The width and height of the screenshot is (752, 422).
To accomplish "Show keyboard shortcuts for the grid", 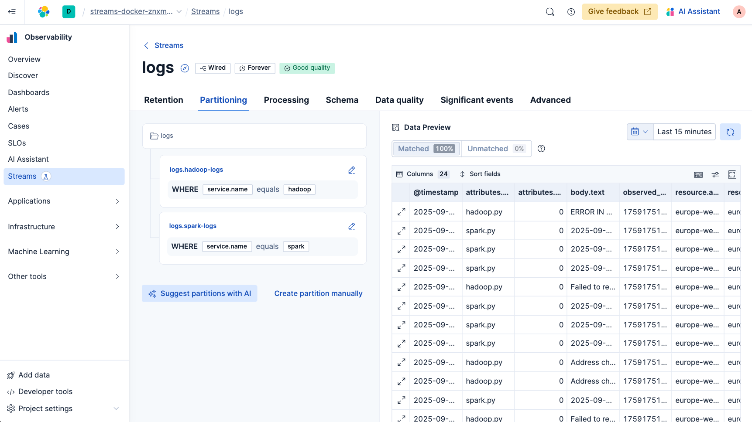I will coord(698,174).
